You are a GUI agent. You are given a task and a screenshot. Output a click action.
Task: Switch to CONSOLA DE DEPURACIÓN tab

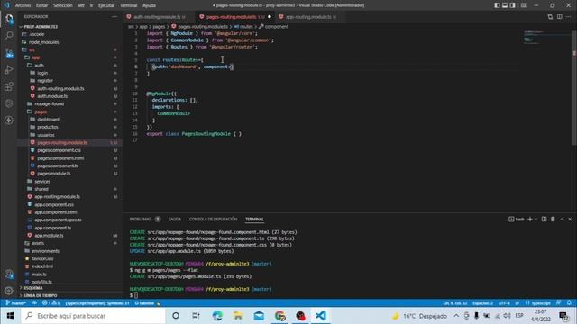point(213,220)
